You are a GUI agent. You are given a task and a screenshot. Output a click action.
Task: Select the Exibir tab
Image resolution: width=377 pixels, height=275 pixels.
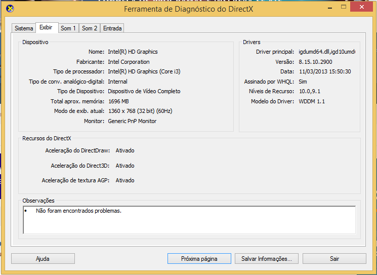[x=46, y=27]
